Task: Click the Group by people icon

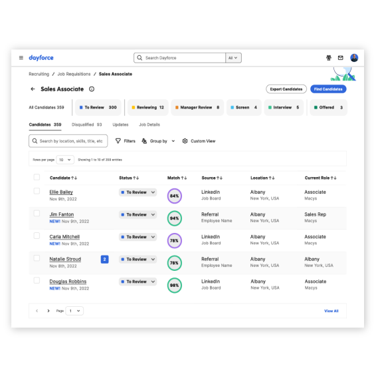Action: 144,141
